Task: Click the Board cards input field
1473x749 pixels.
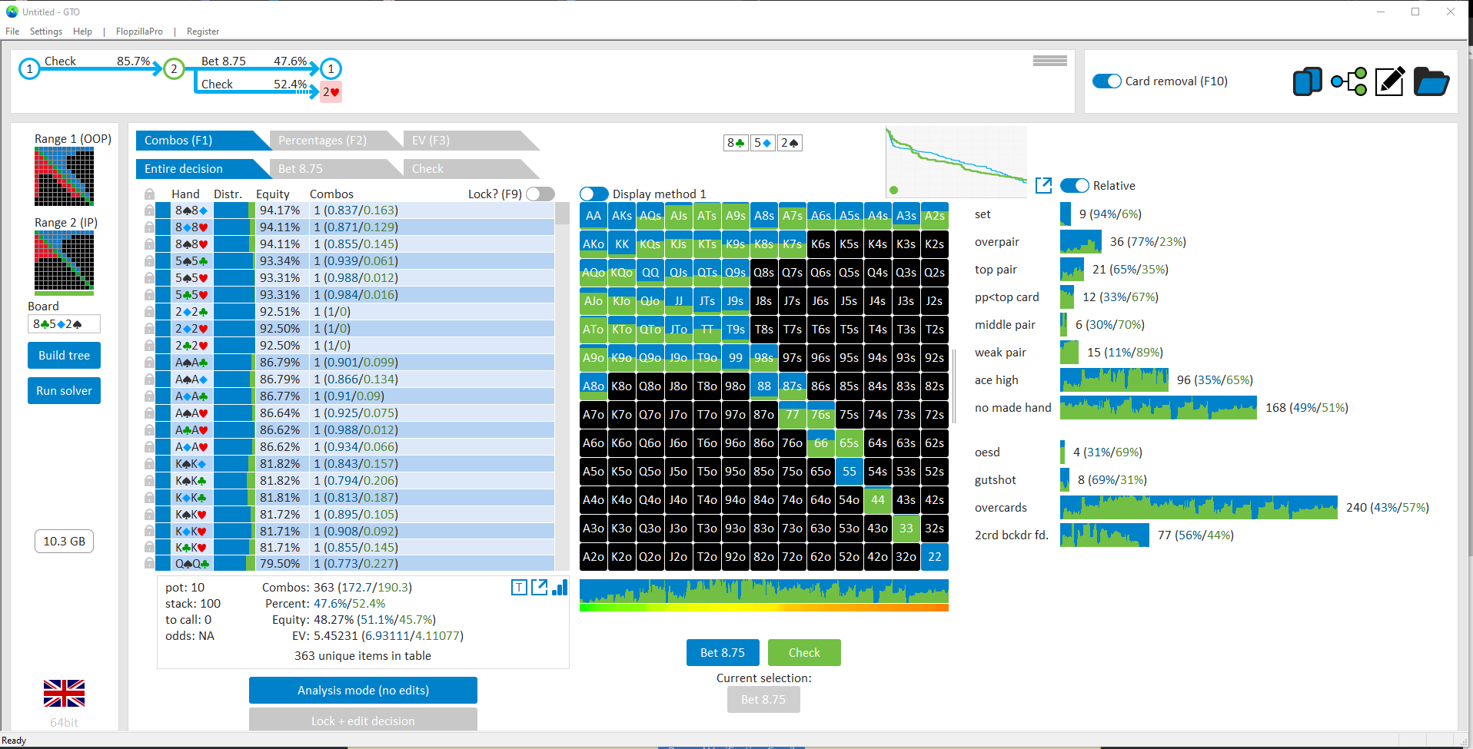Action: [x=65, y=324]
